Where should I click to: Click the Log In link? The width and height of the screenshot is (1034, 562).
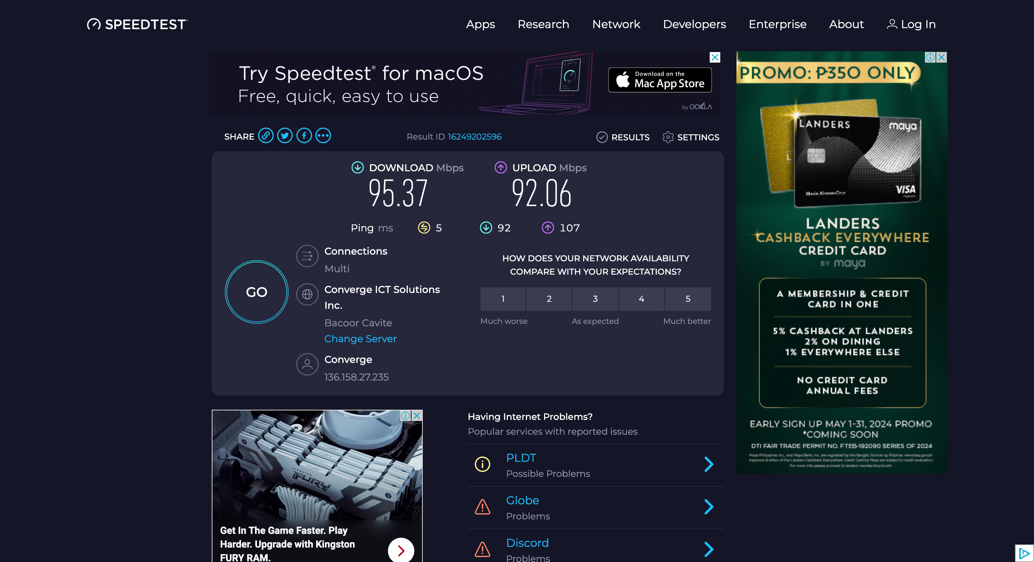pyautogui.click(x=911, y=24)
